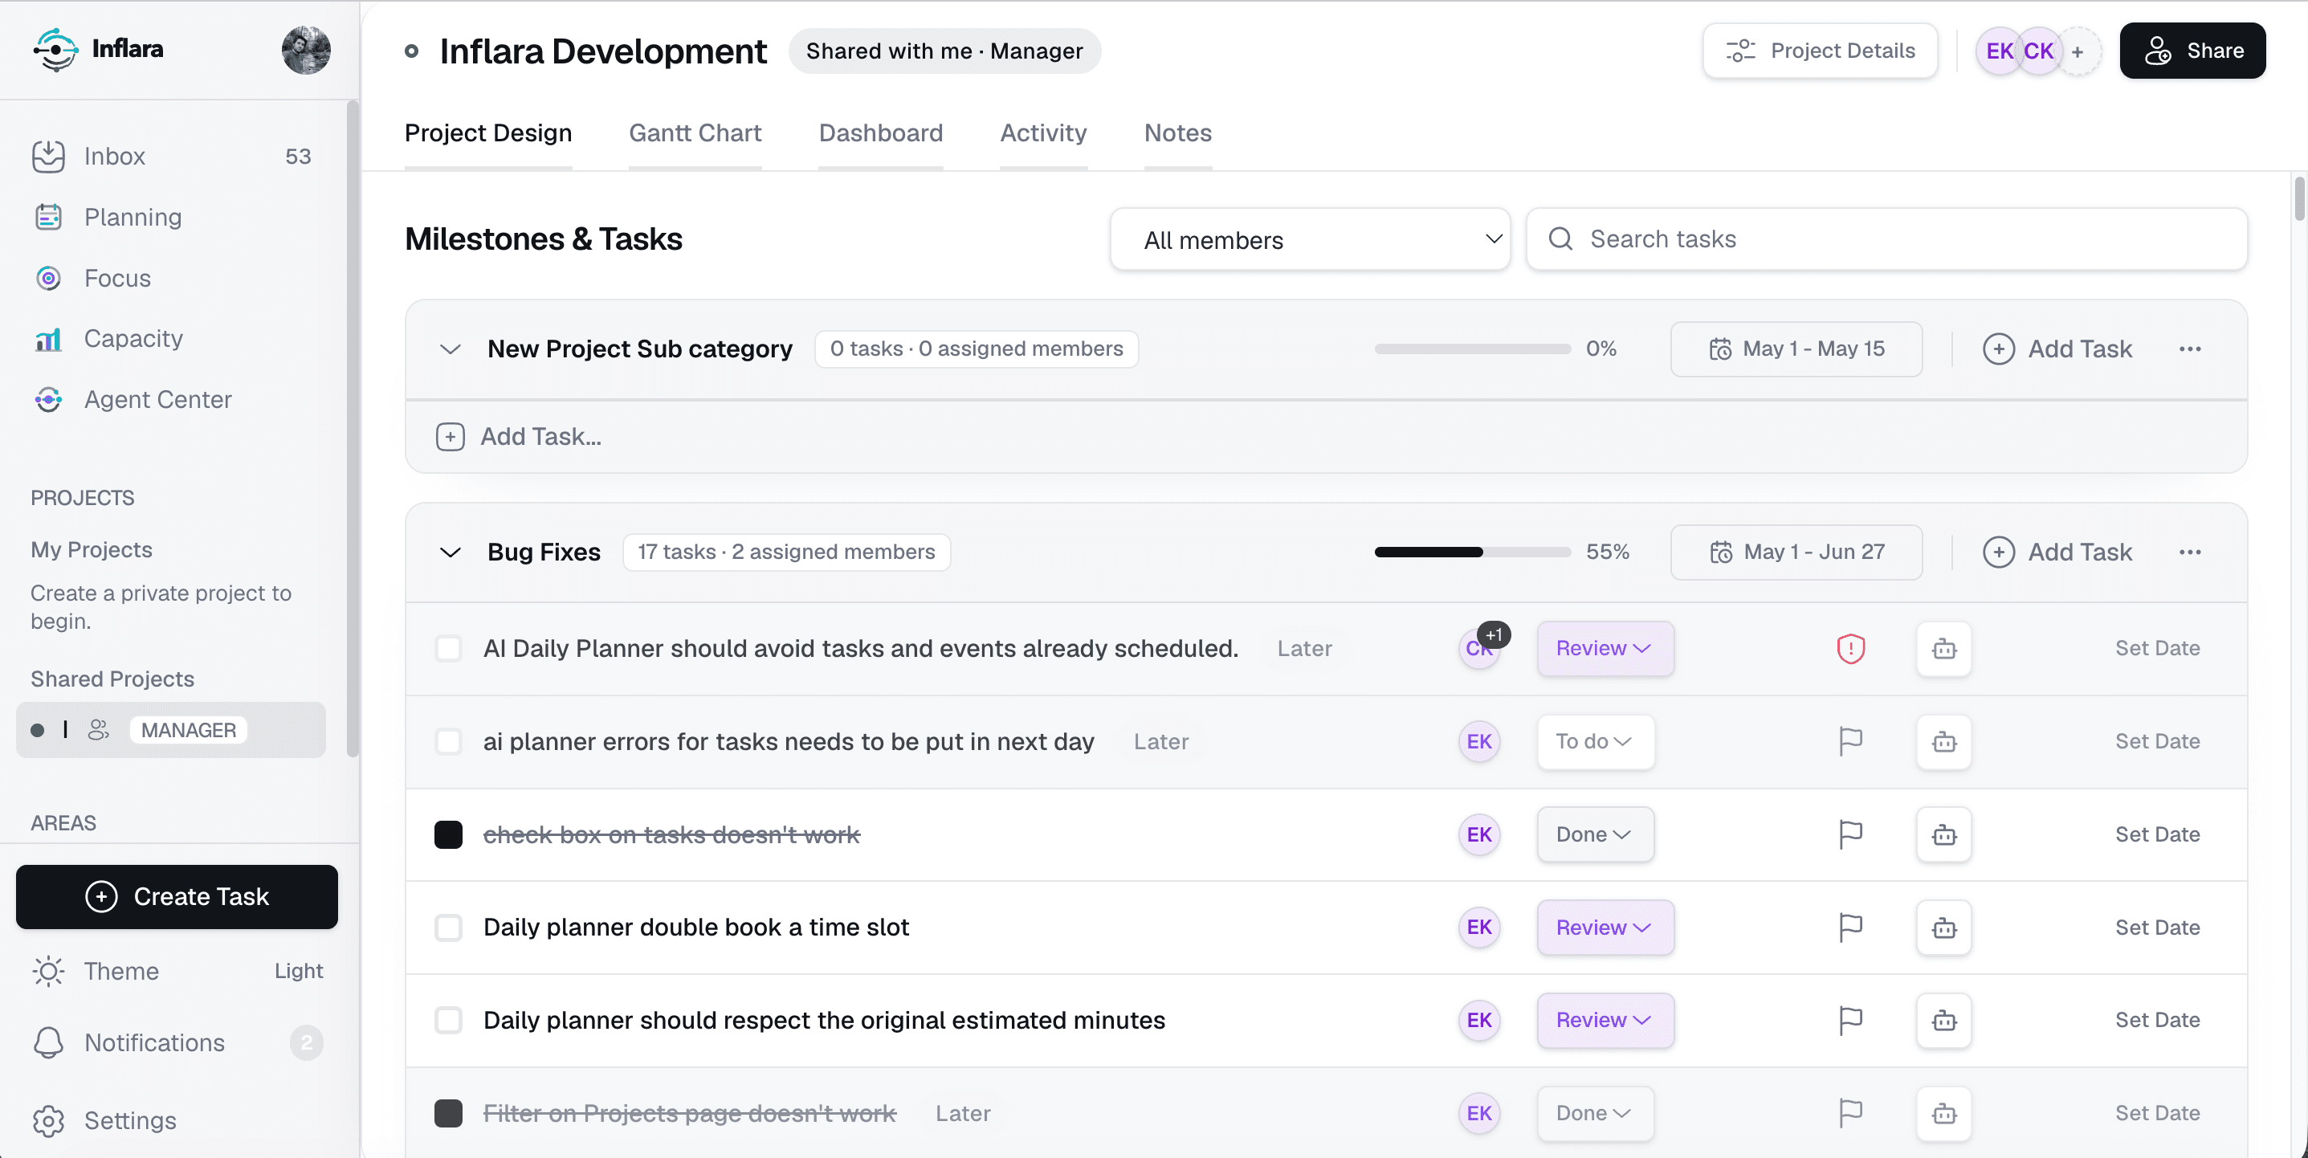The image size is (2308, 1158).
Task: Open Settings gear in sidebar
Action: [x=48, y=1120]
